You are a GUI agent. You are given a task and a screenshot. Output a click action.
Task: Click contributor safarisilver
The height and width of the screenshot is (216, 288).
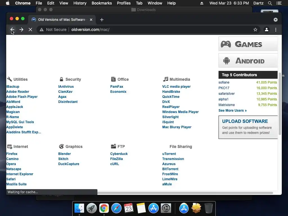tap(226, 93)
